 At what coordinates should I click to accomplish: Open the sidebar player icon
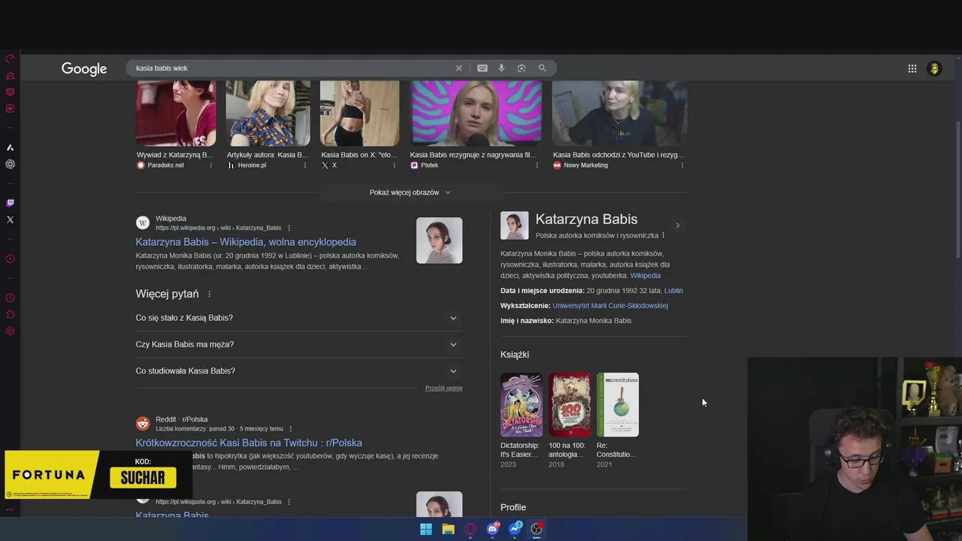tap(10, 258)
